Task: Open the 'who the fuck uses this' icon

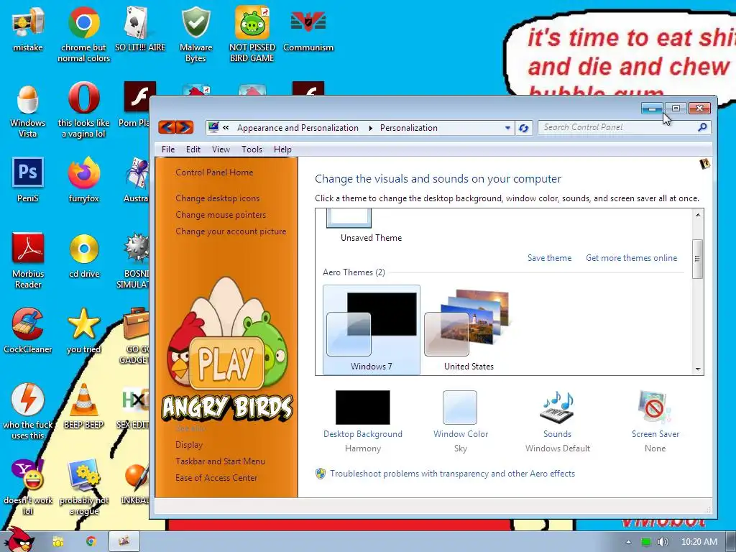Action: pos(28,412)
